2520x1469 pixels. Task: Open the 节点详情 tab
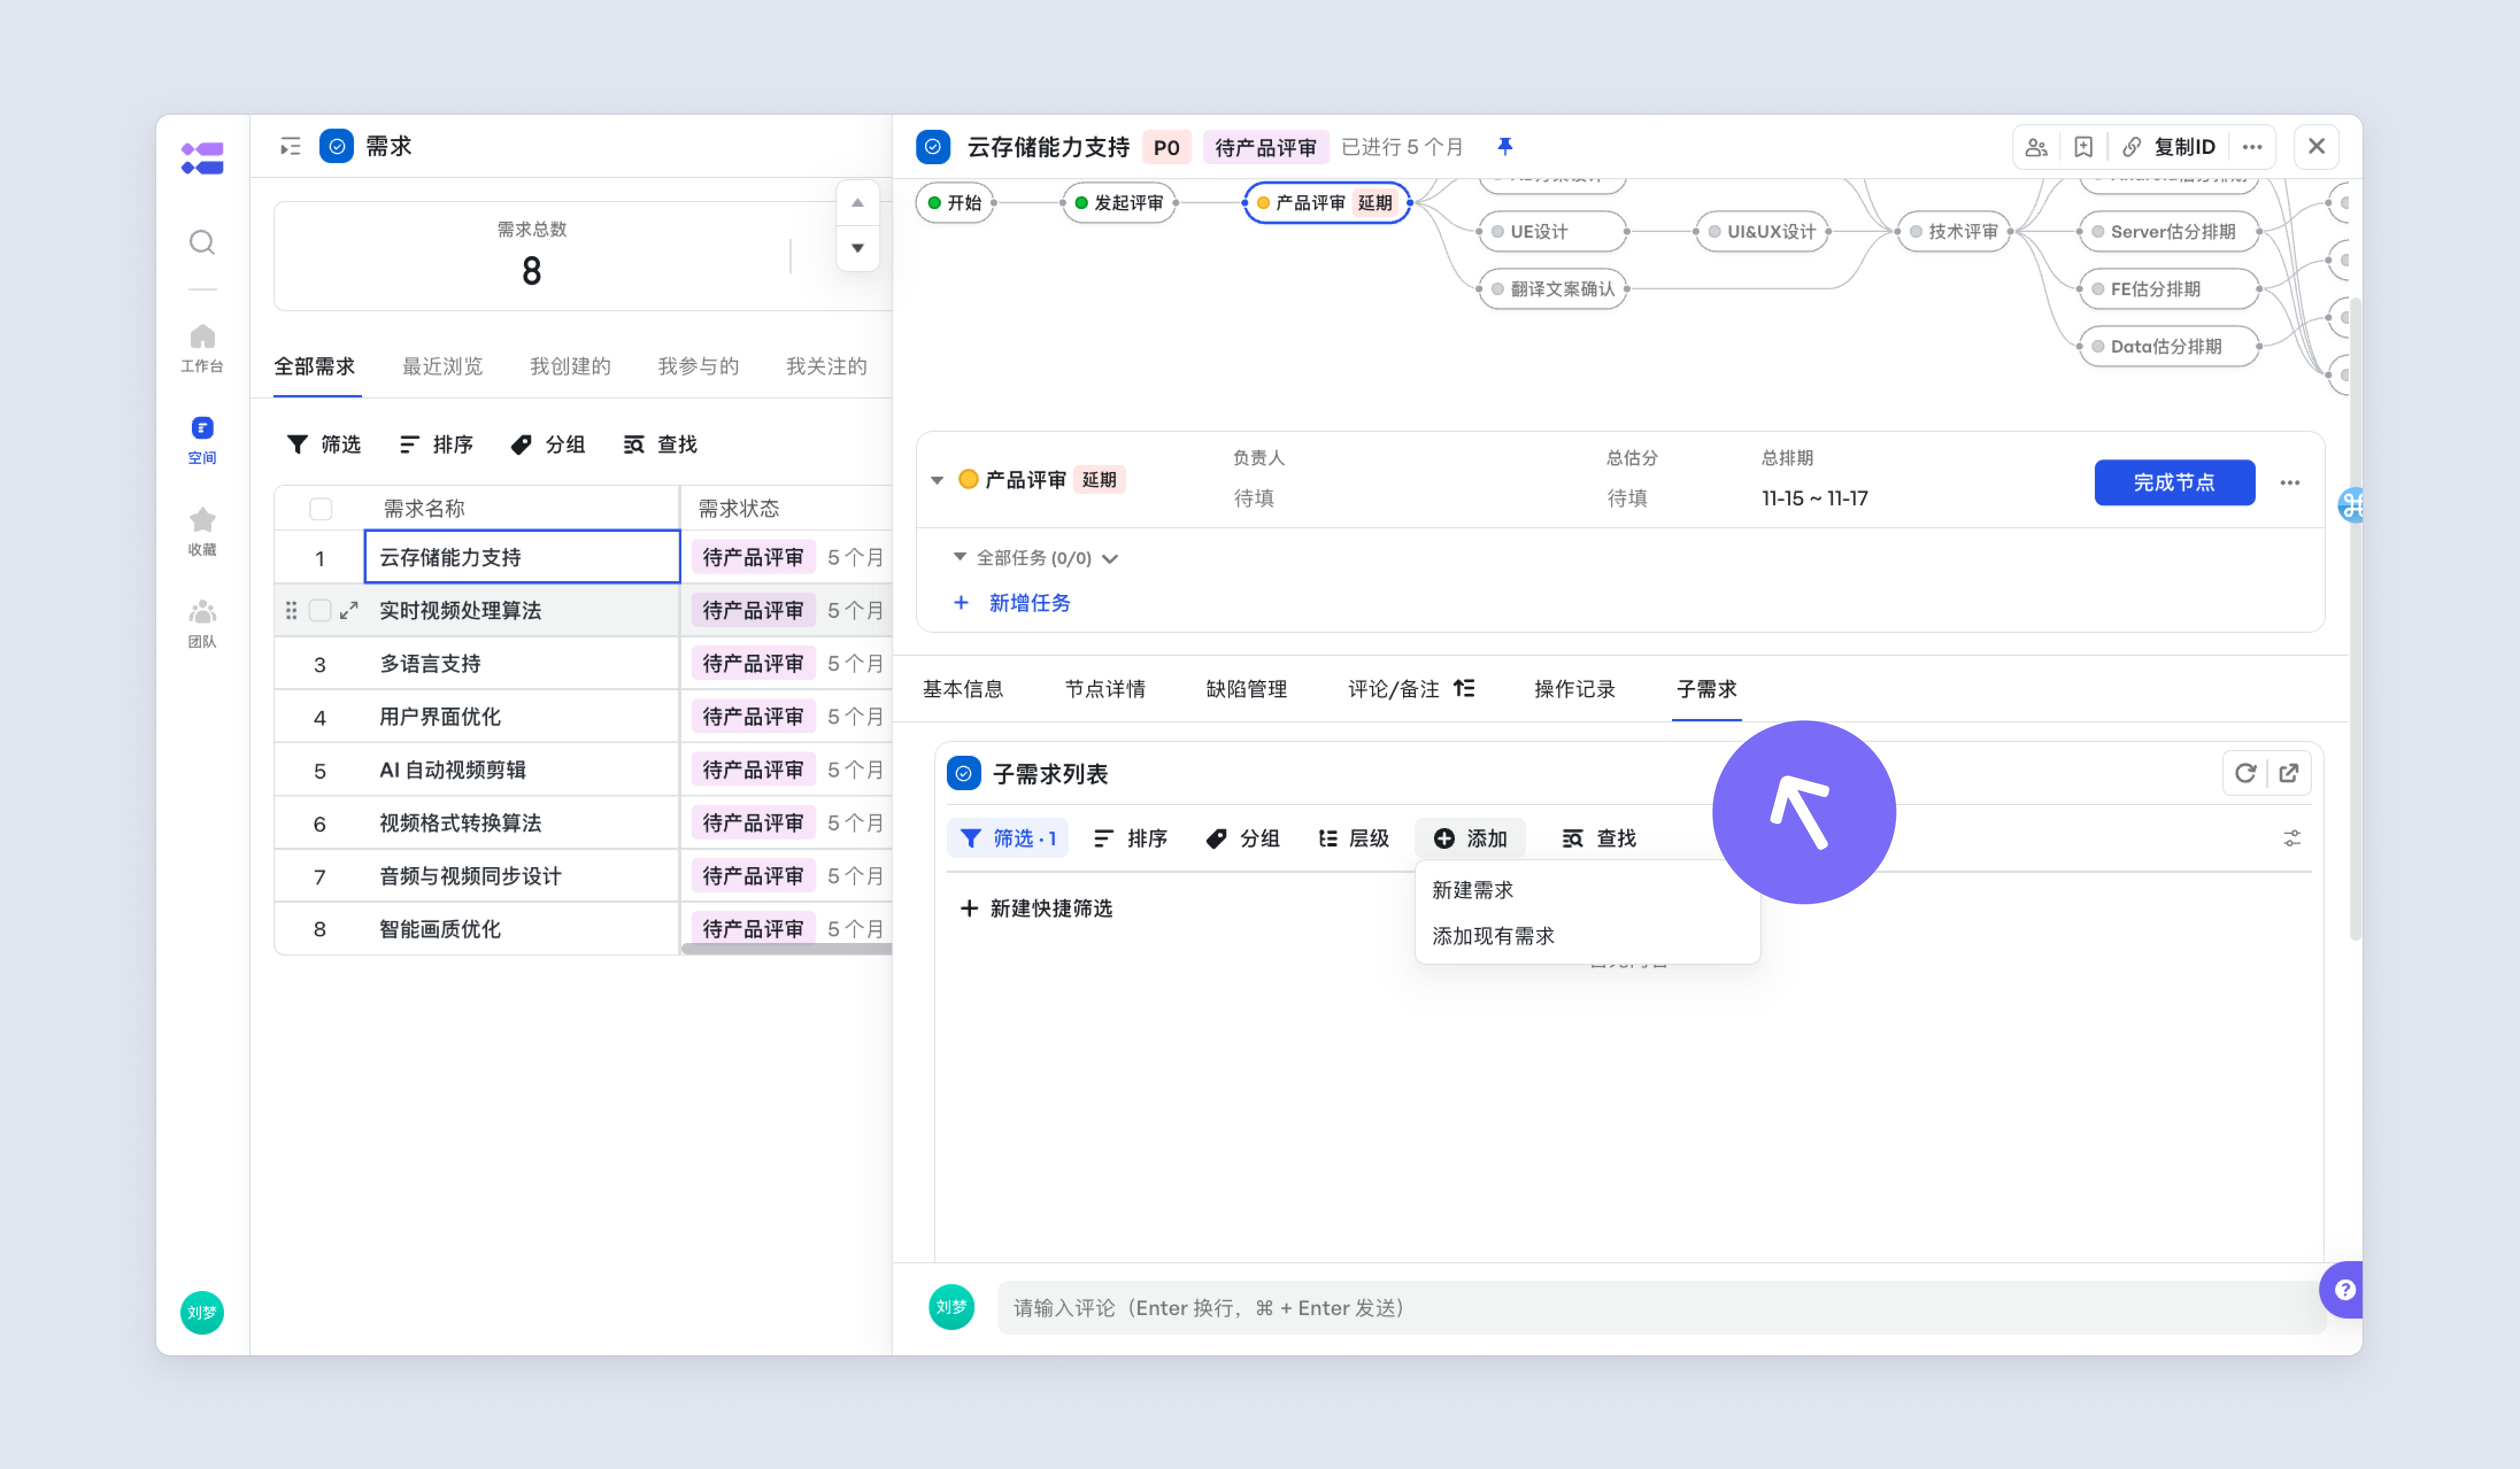(1104, 689)
